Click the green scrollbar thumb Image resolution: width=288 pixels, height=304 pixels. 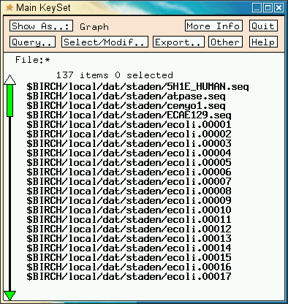point(10,100)
